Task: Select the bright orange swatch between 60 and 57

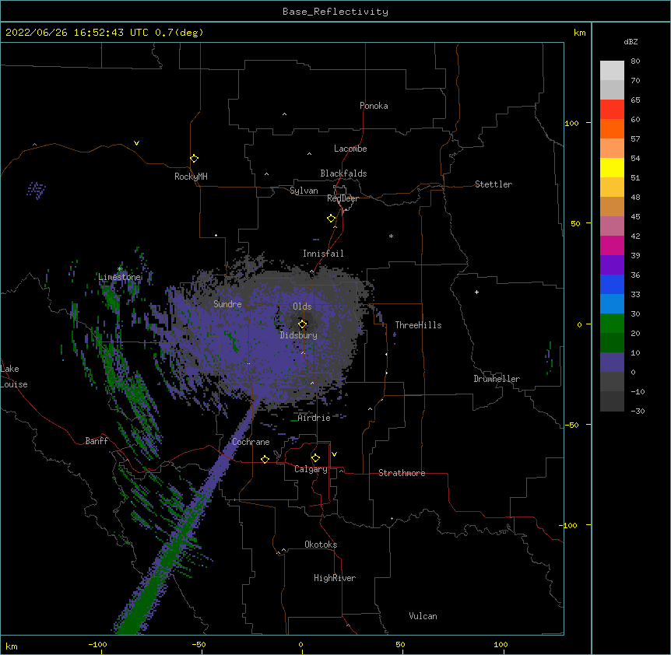Action: [x=612, y=128]
